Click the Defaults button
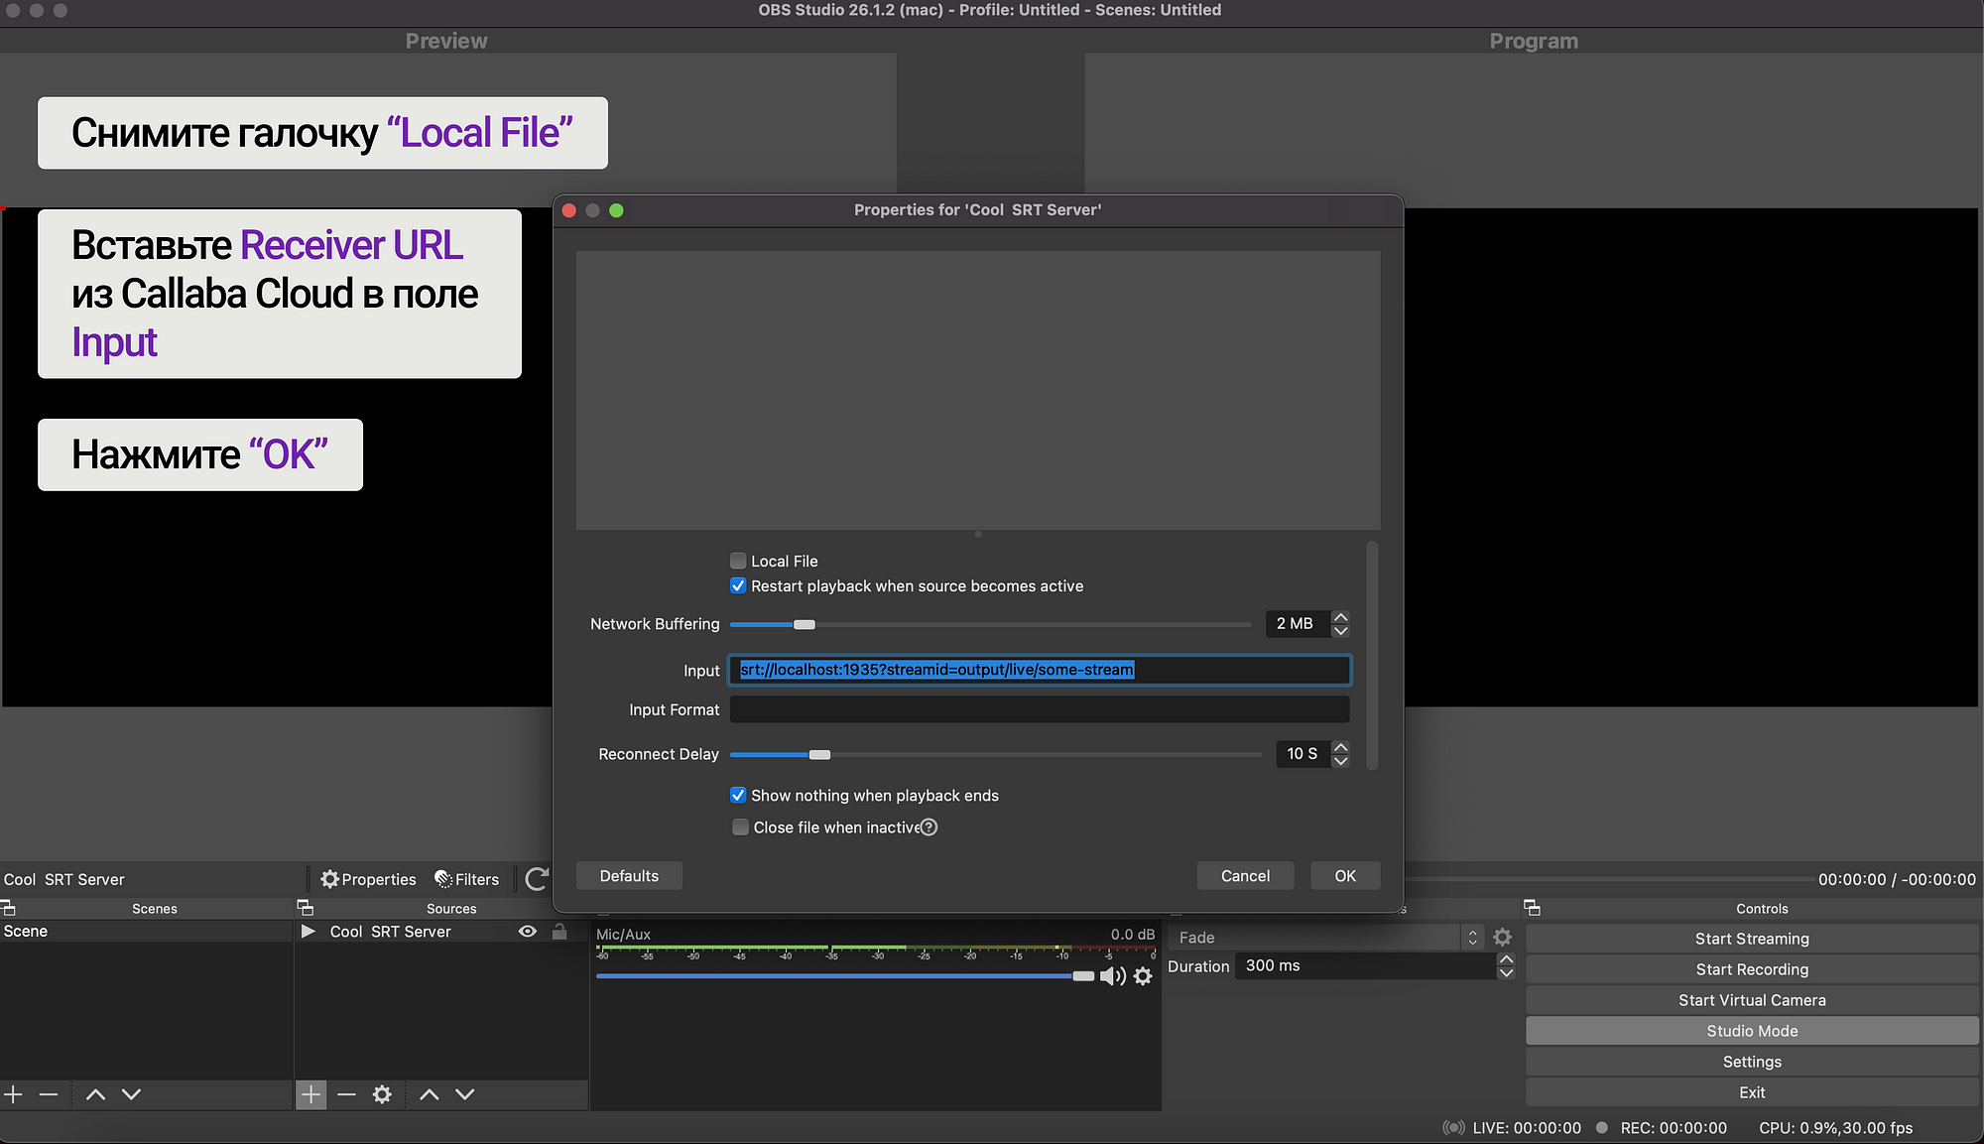Viewport: 1984px width, 1144px height. click(629, 876)
